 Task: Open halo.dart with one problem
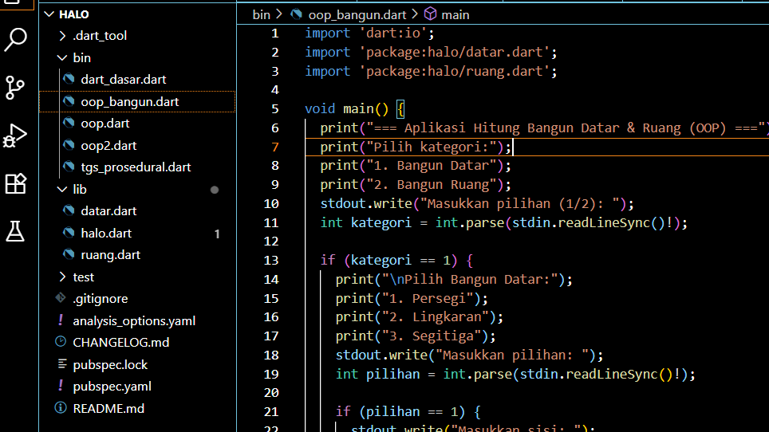click(106, 233)
